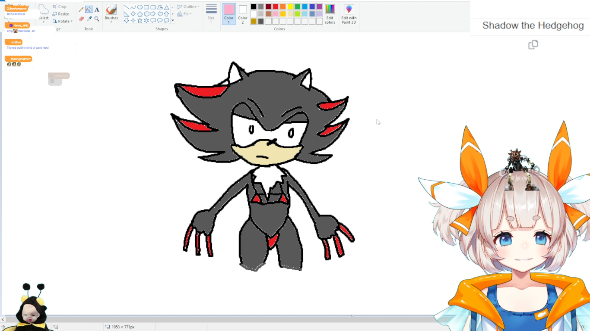Viewport: 590px width, 331px height.
Task: Select the Magnifier tool
Action: pos(97,19)
